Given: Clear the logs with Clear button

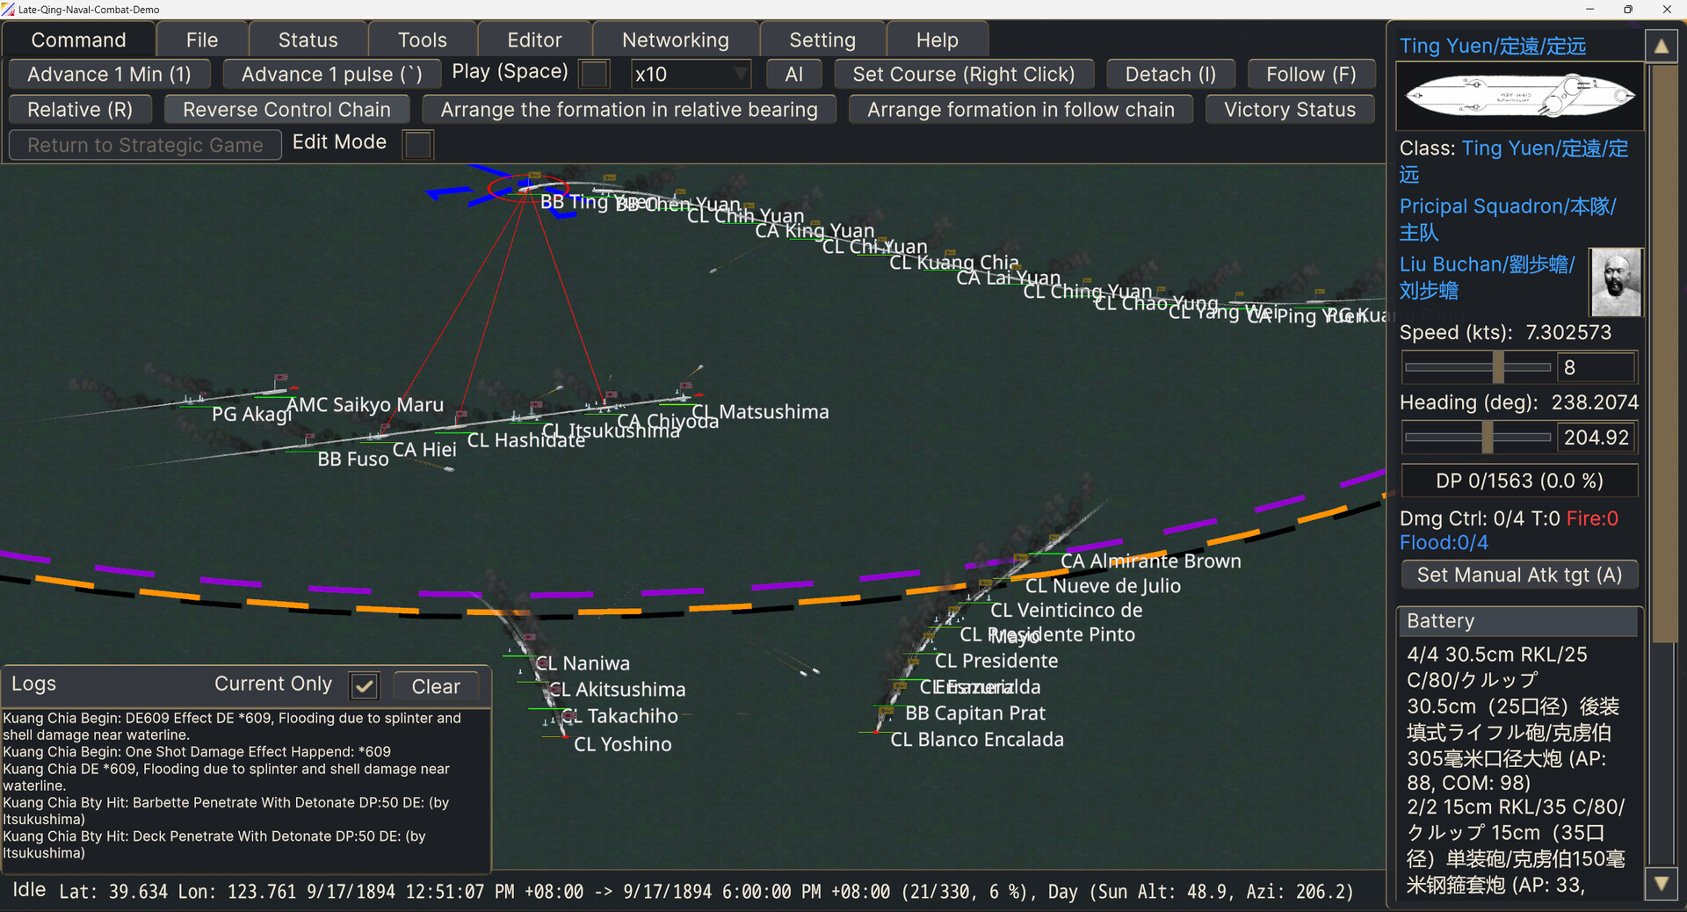Looking at the screenshot, I should (x=436, y=686).
